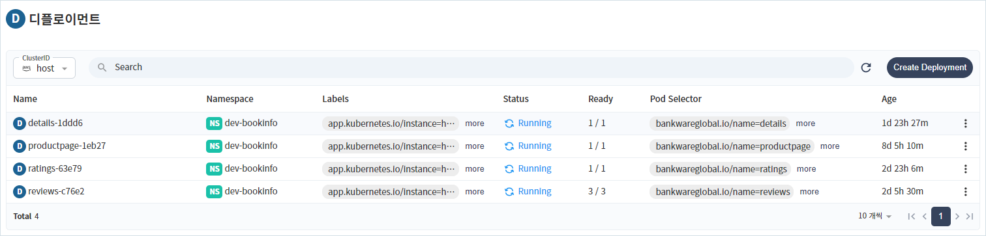Go to the next page arrow

pyautogui.click(x=957, y=216)
